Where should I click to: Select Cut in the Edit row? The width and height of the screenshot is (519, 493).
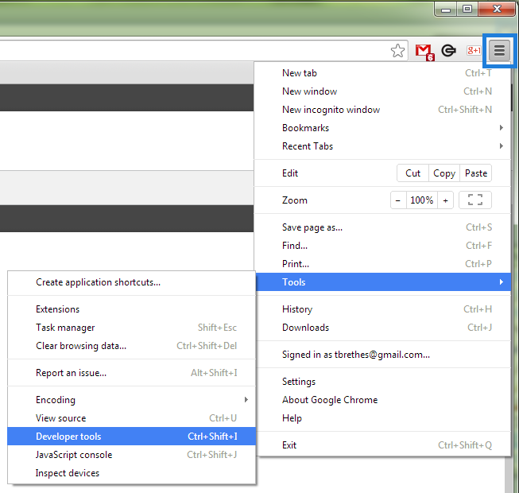[412, 173]
